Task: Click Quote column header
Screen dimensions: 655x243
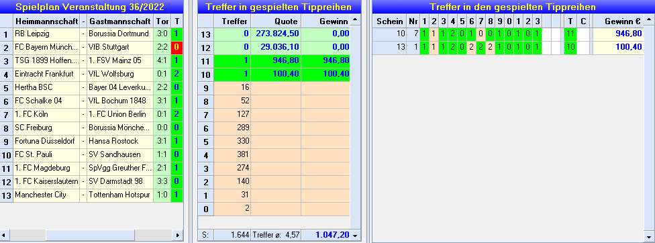Action: coord(276,21)
